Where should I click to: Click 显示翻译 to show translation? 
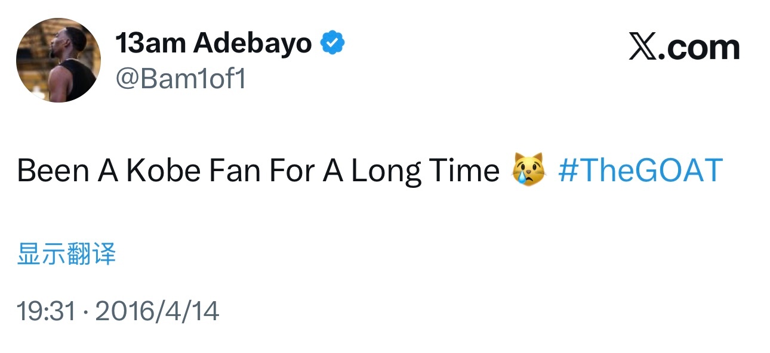66,254
